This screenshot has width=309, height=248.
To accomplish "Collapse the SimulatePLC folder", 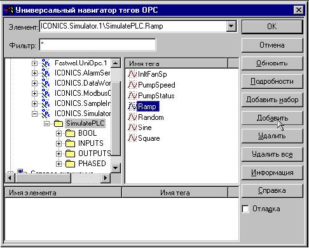I will pyautogui.click(x=46, y=124).
